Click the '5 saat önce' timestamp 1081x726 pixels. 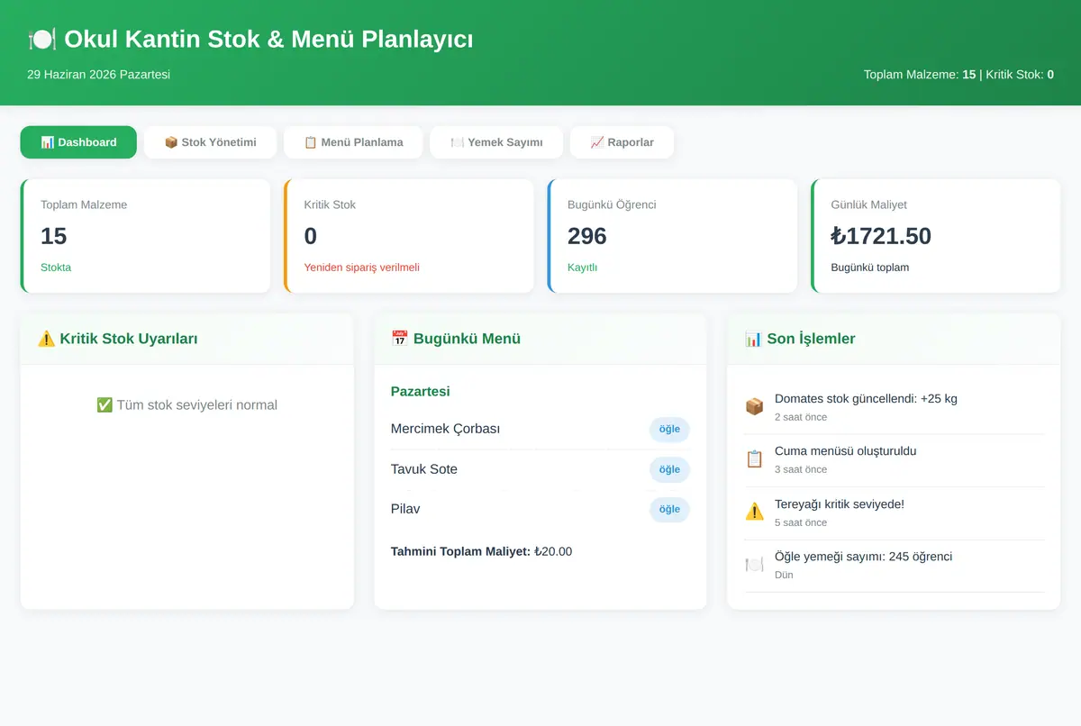coord(801,522)
